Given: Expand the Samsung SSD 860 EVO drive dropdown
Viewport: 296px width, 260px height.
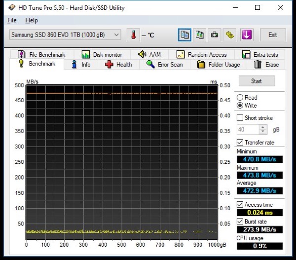Looking at the screenshot, I should coord(65,35).
